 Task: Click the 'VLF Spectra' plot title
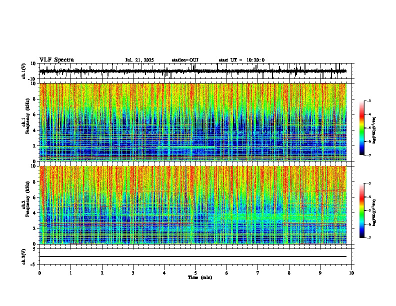click(56, 60)
